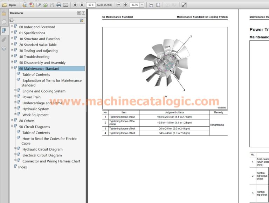269x203 pixels.
Task: Click the Convert to PDF icon
Action: pyautogui.click(x=32, y=5)
